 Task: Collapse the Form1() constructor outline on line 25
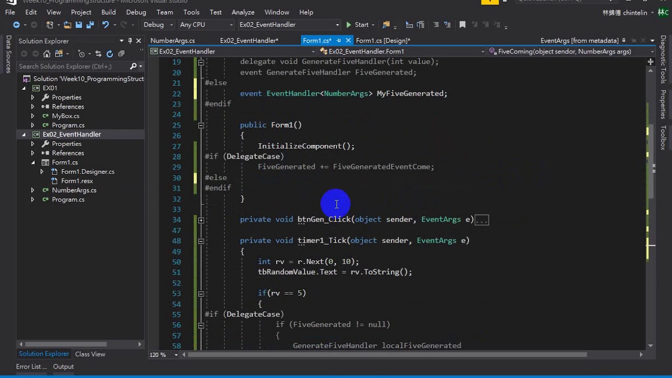[x=201, y=125]
